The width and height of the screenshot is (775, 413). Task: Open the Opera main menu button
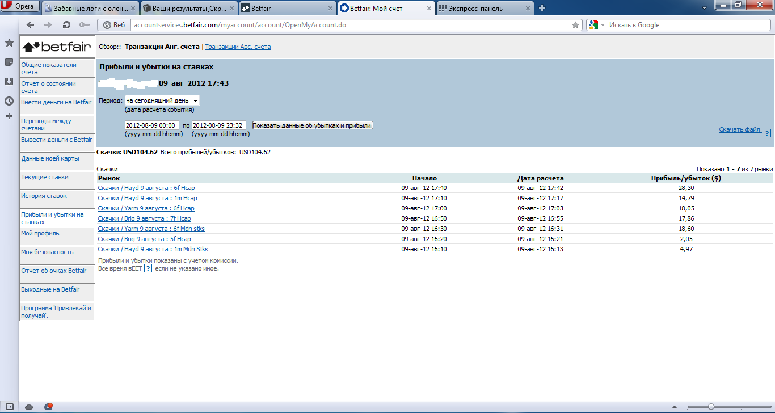click(x=20, y=7)
